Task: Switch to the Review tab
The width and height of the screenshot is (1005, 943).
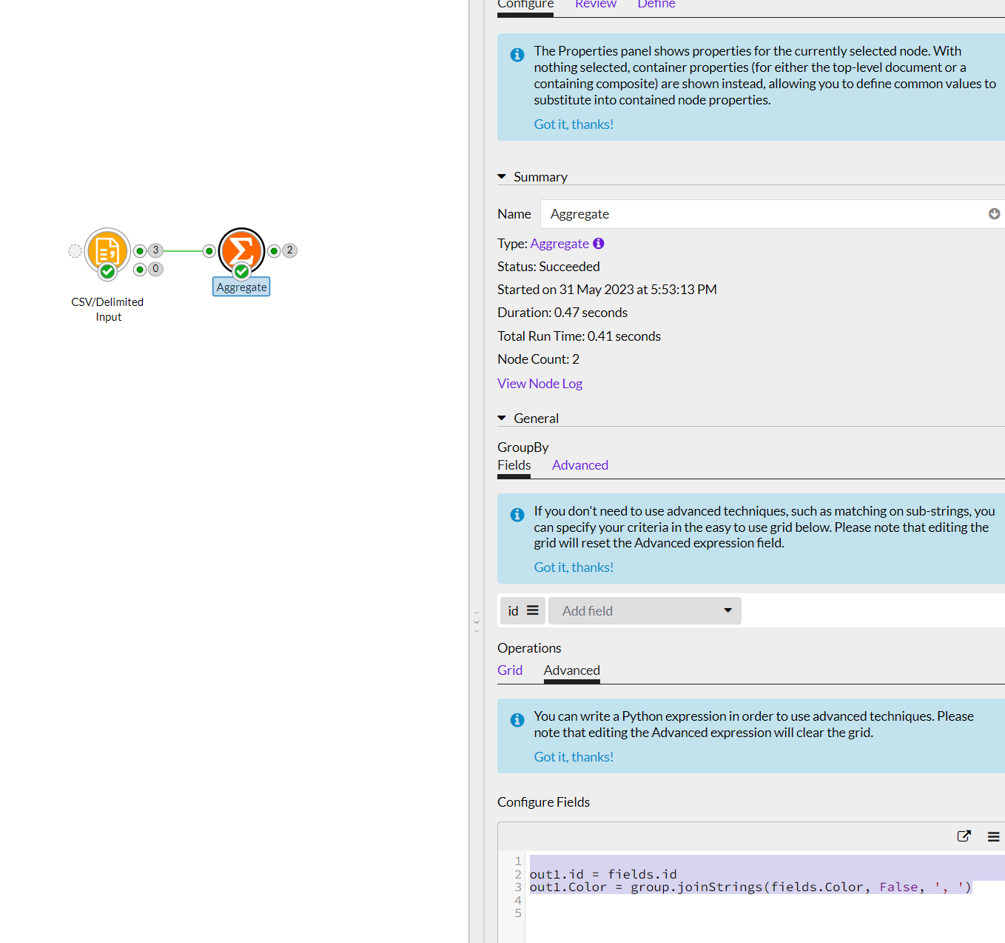Action: [x=596, y=4]
